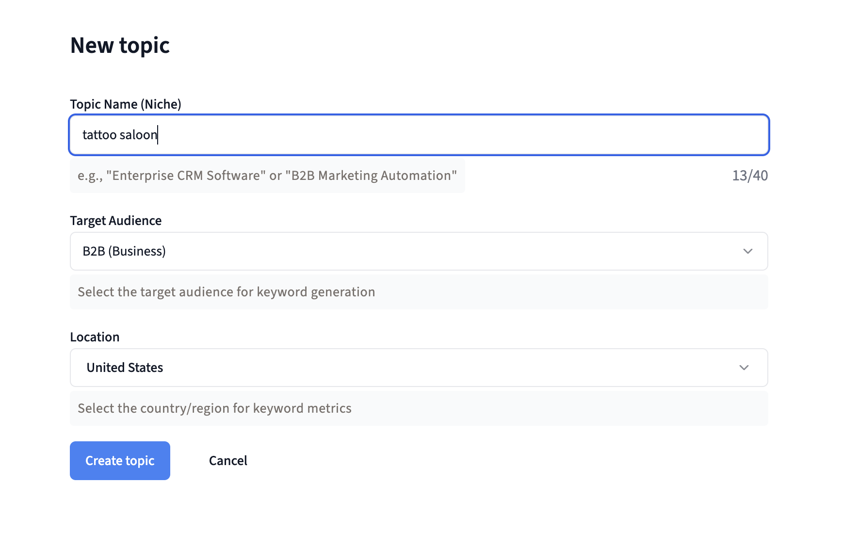Click the Target Audience label
The width and height of the screenshot is (843, 548).
pos(115,221)
